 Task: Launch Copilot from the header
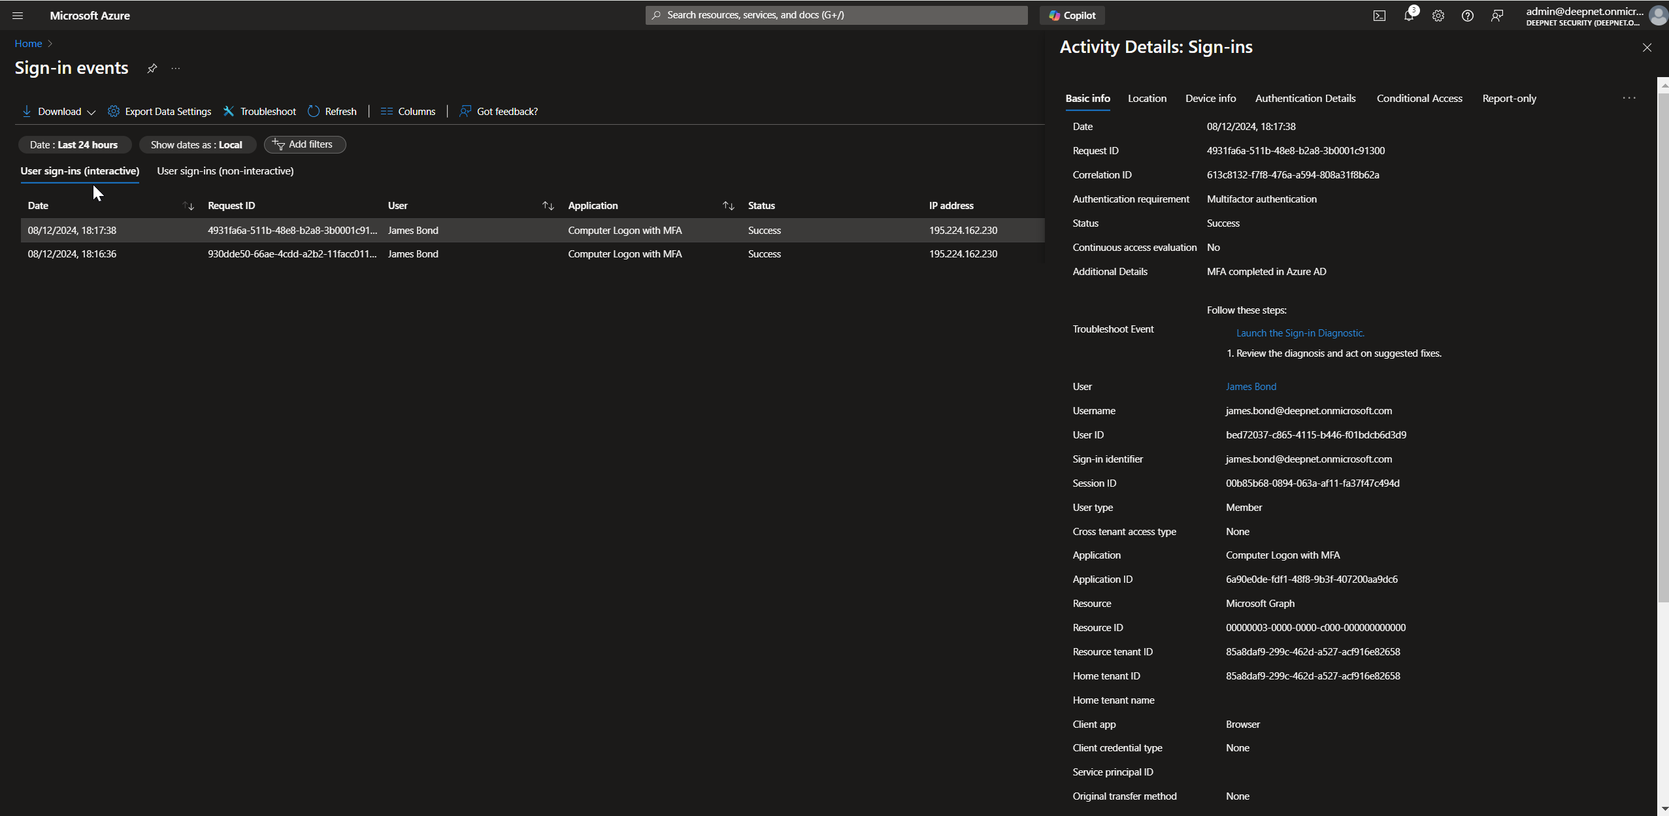(1072, 16)
